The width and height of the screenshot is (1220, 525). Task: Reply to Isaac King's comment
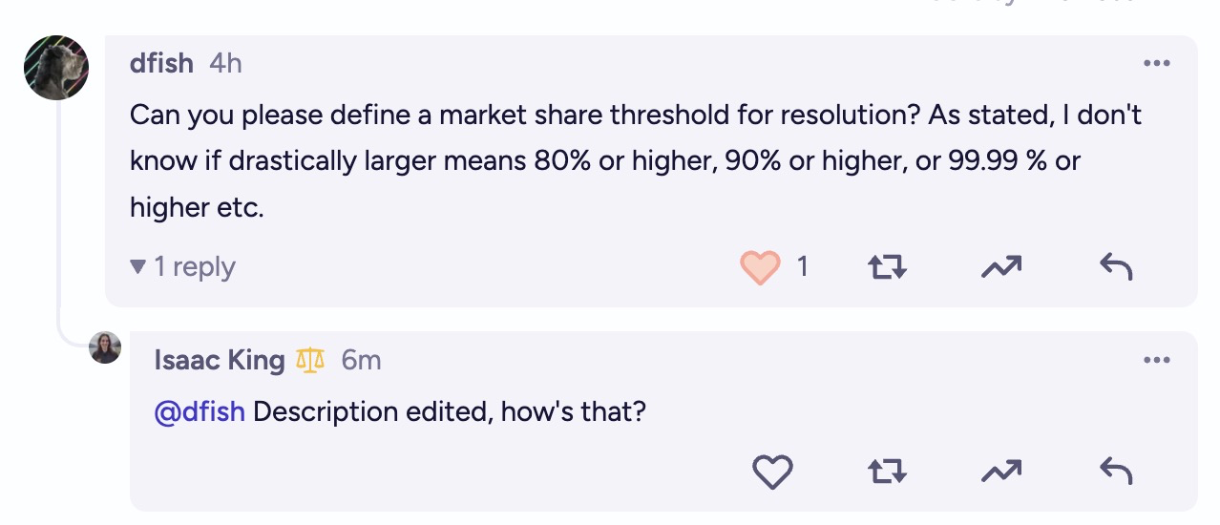click(1116, 472)
